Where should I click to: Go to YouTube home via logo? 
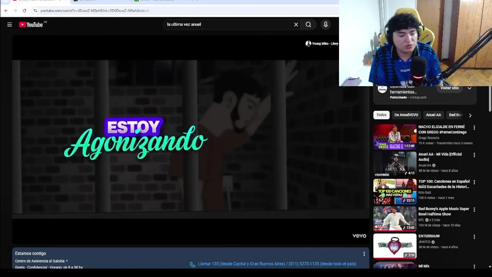(31, 25)
